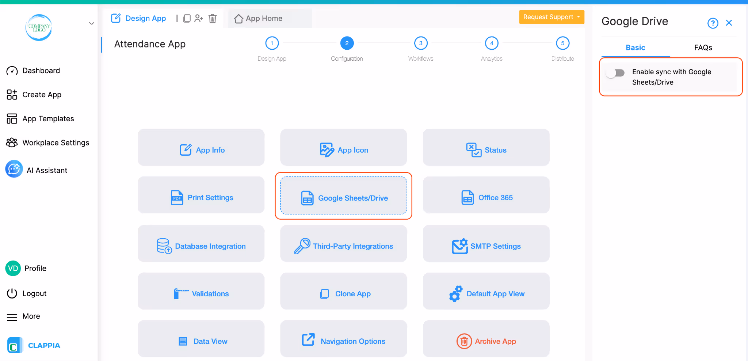Select step 2 Configuration circle
Image resolution: width=748 pixels, height=361 pixels.
(347, 43)
